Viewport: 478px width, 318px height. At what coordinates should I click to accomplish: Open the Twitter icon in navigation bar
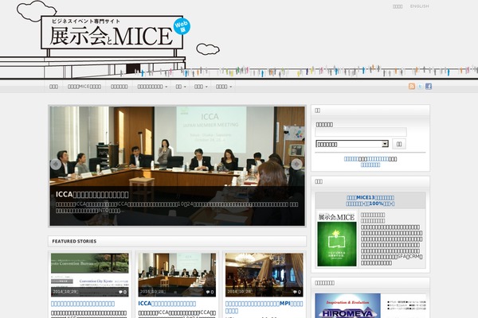click(x=420, y=87)
